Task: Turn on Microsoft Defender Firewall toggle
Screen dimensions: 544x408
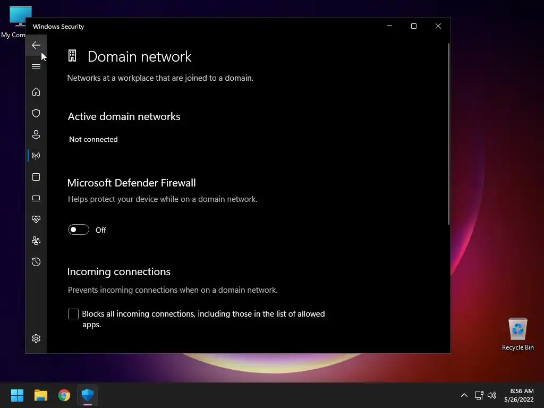Action: pyautogui.click(x=79, y=229)
